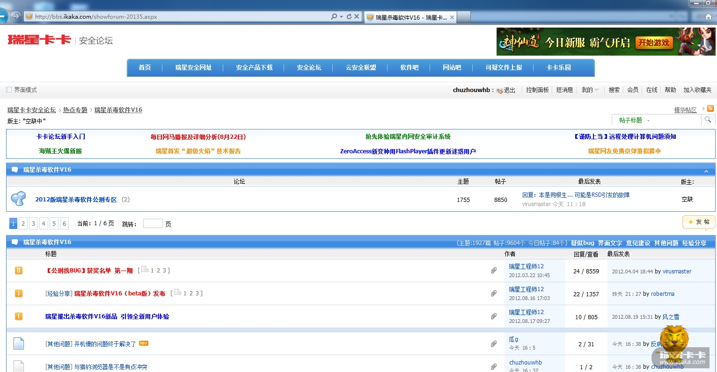The width and height of the screenshot is (717, 372).
Task: Click the browser refresh icon
Action: pos(349,16)
